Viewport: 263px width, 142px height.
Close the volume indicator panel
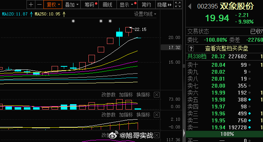tap(156, 95)
